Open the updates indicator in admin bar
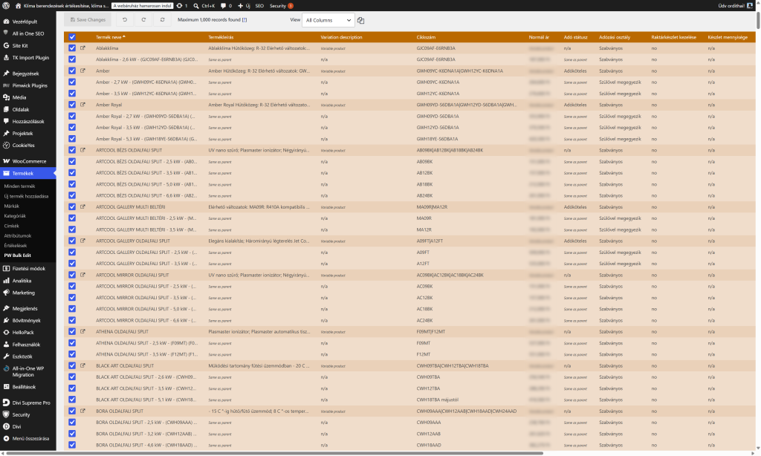The height and width of the screenshot is (456, 761). click(x=181, y=6)
